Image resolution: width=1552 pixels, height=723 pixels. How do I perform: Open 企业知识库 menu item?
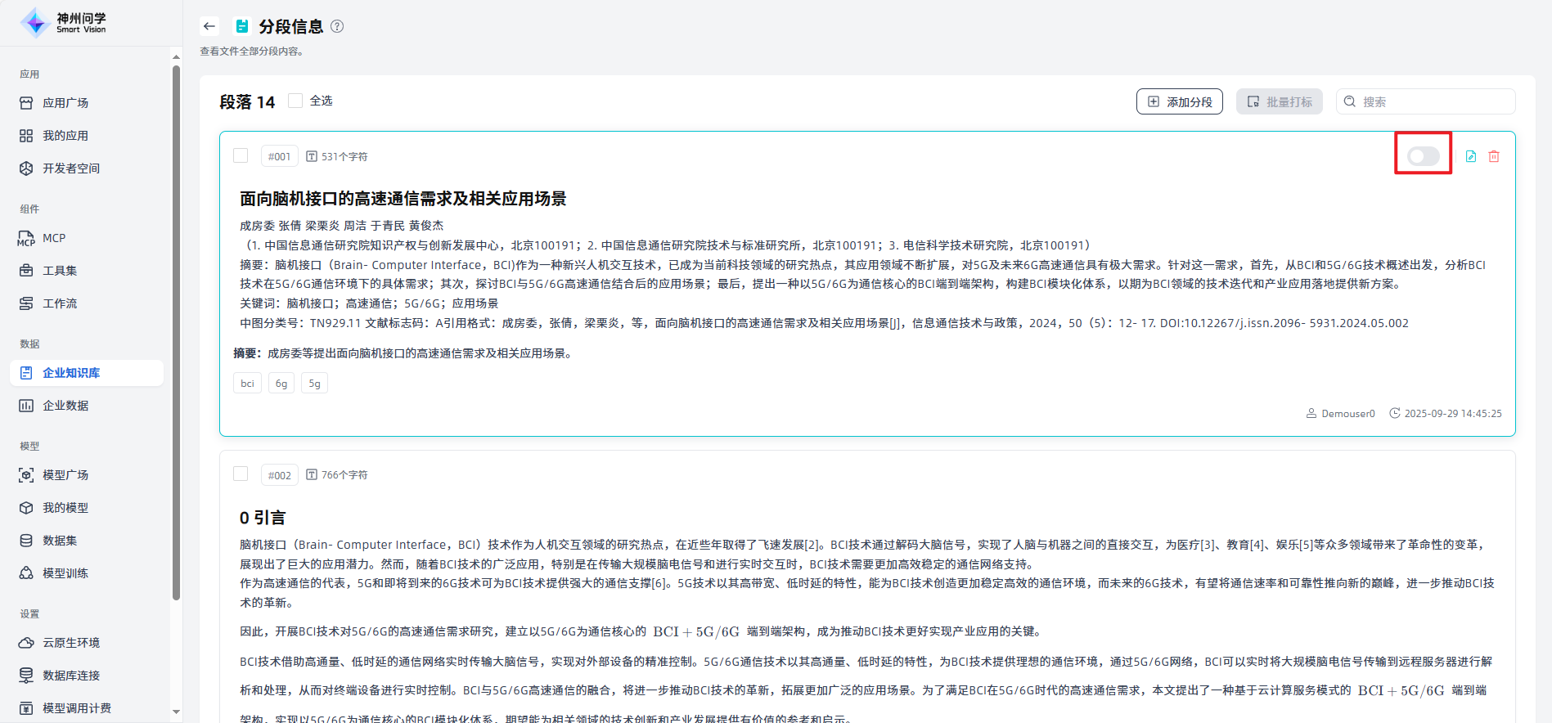click(x=71, y=373)
